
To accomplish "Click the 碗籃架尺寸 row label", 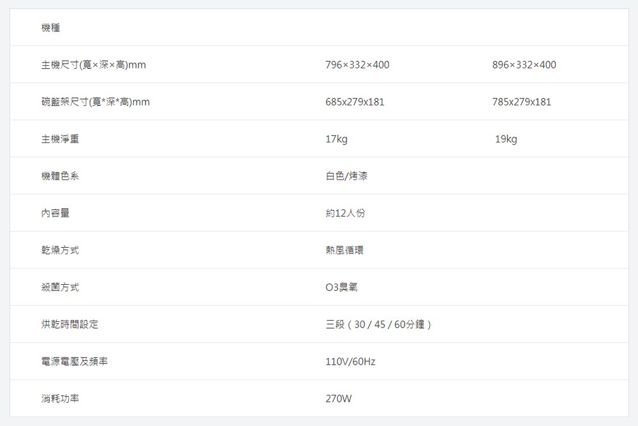I will pyautogui.click(x=96, y=102).
